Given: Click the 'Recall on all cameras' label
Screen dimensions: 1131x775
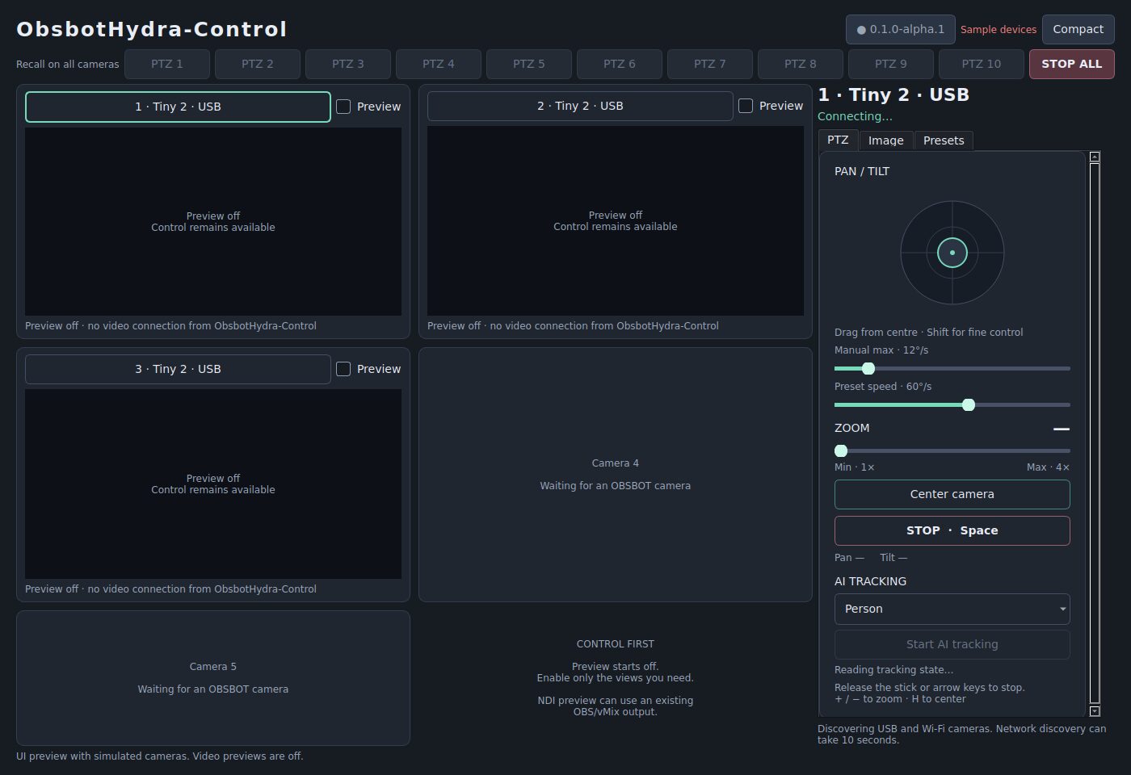Looking at the screenshot, I should pos(68,64).
